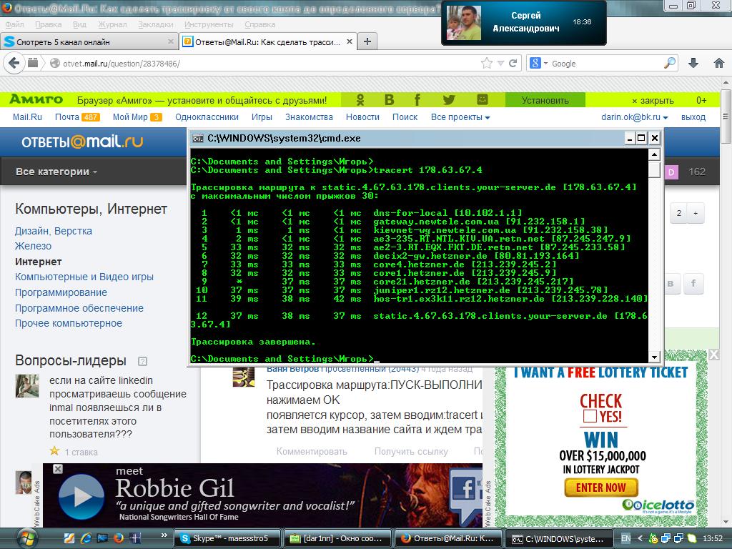This screenshot has width=732, height=549.
Task: Click the Google search input field
Action: click(x=605, y=63)
